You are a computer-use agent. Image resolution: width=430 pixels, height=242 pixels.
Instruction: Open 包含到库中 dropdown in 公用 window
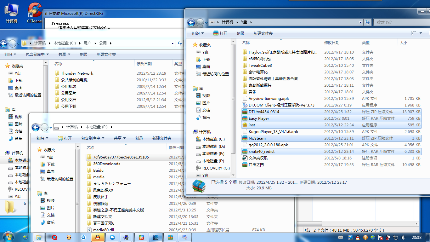point(37,55)
